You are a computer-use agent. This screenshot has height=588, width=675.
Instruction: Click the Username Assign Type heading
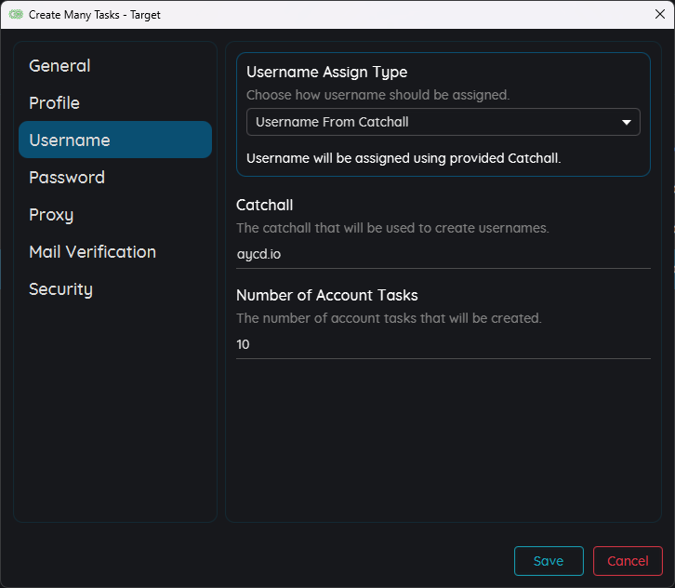pyautogui.click(x=326, y=73)
